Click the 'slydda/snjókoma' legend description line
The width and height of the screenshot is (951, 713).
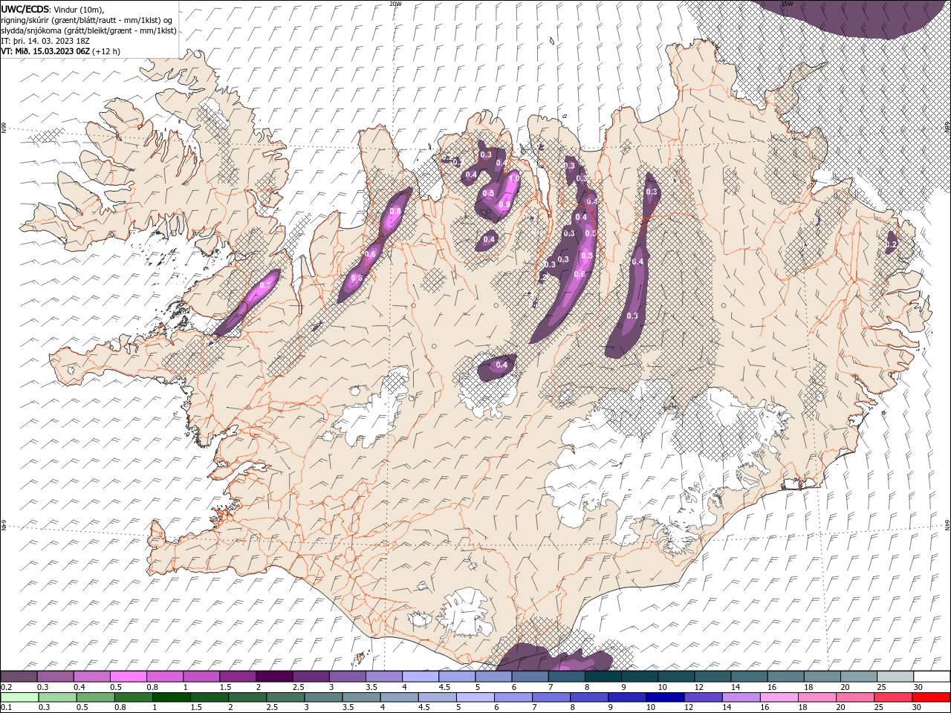point(88,30)
